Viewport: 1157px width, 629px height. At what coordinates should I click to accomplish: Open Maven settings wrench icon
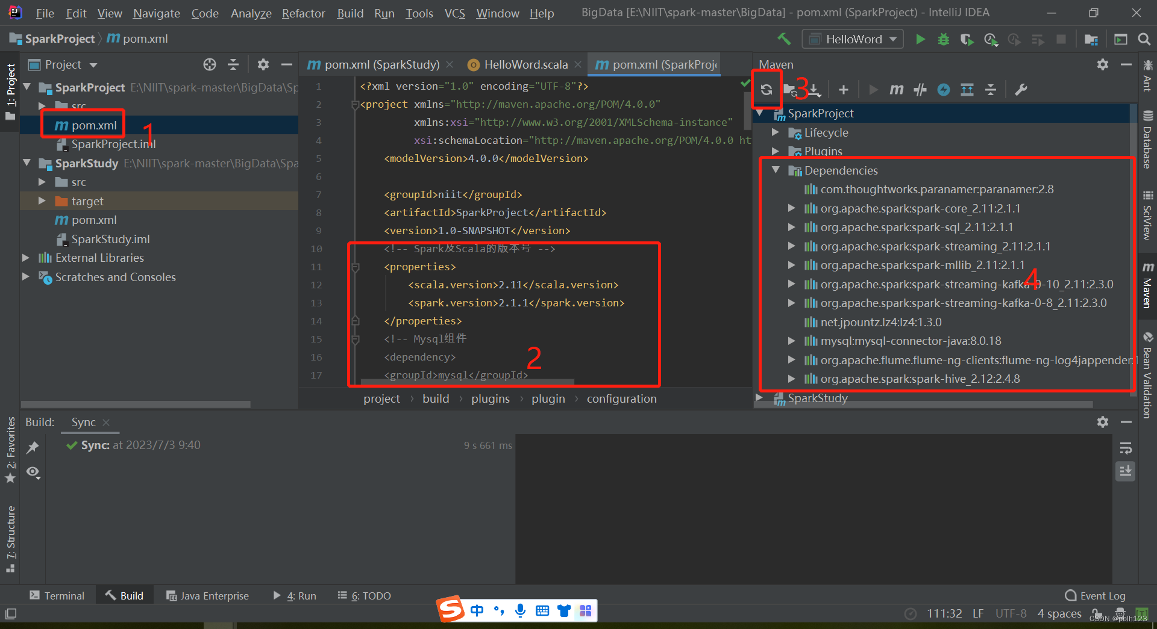click(x=1021, y=90)
